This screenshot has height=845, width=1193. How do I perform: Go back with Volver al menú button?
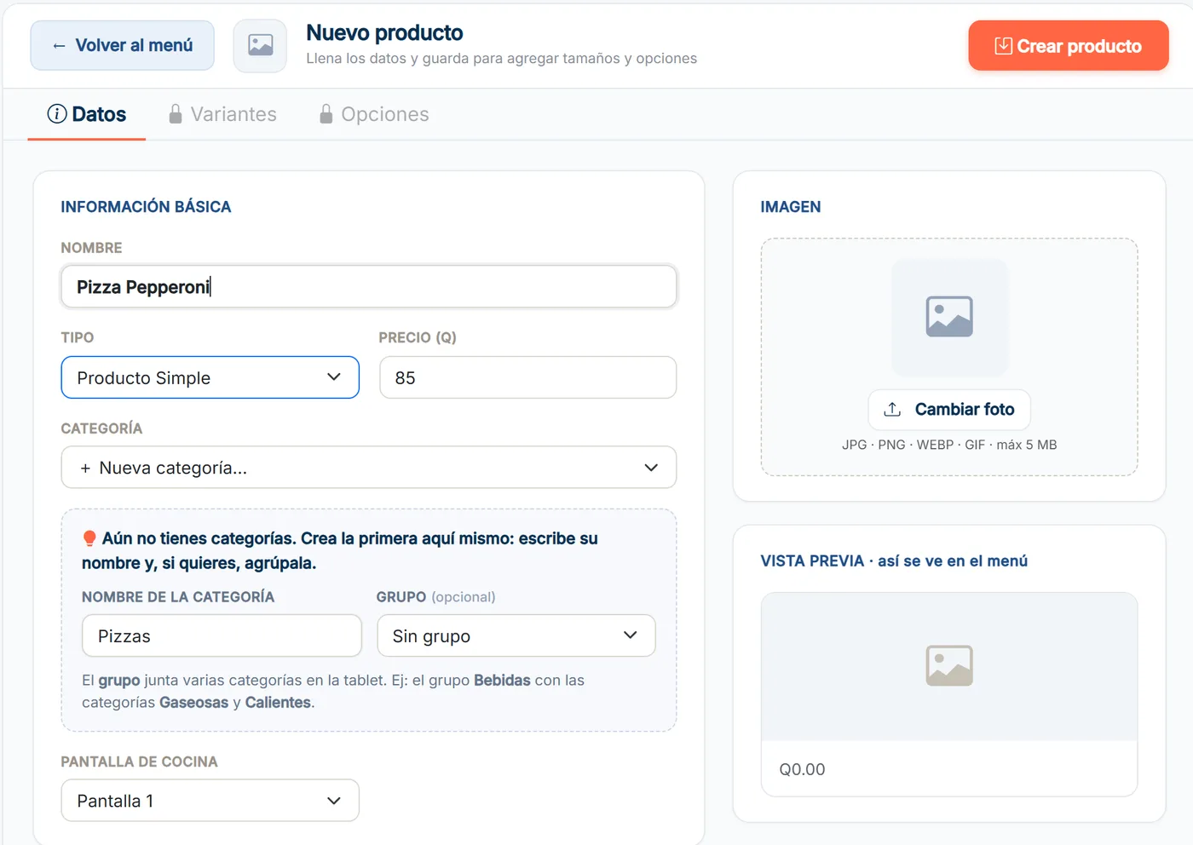(122, 45)
